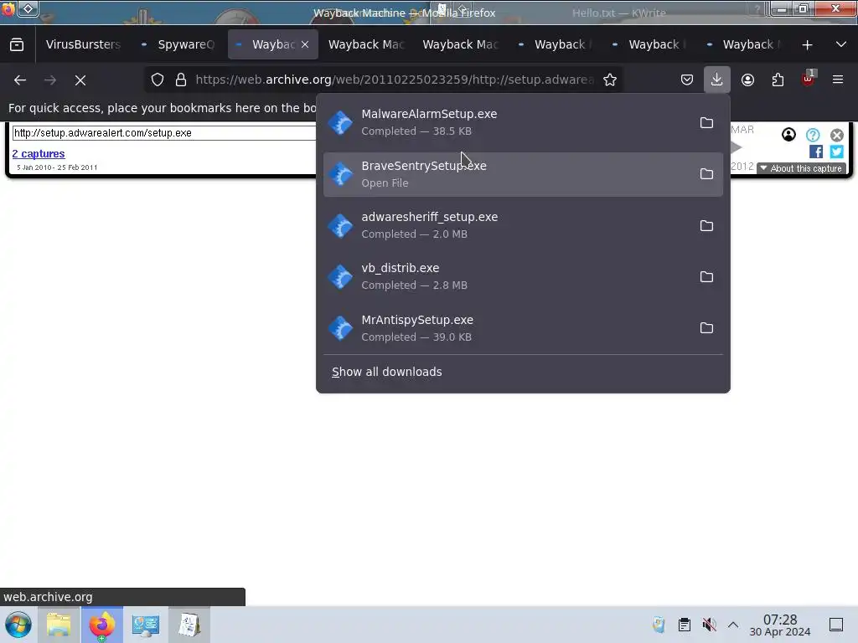The image size is (858, 643).
Task: Show folder for MrAntispySetup.exe
Action: tap(706, 328)
